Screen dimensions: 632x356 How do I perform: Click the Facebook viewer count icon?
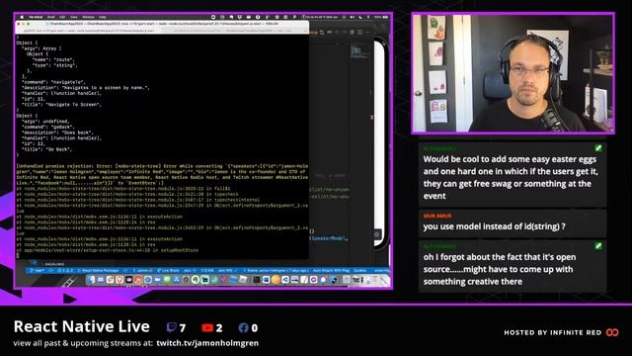coord(243,327)
